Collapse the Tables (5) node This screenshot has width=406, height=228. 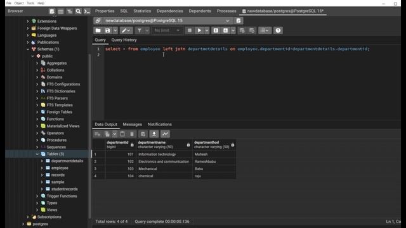point(37,154)
